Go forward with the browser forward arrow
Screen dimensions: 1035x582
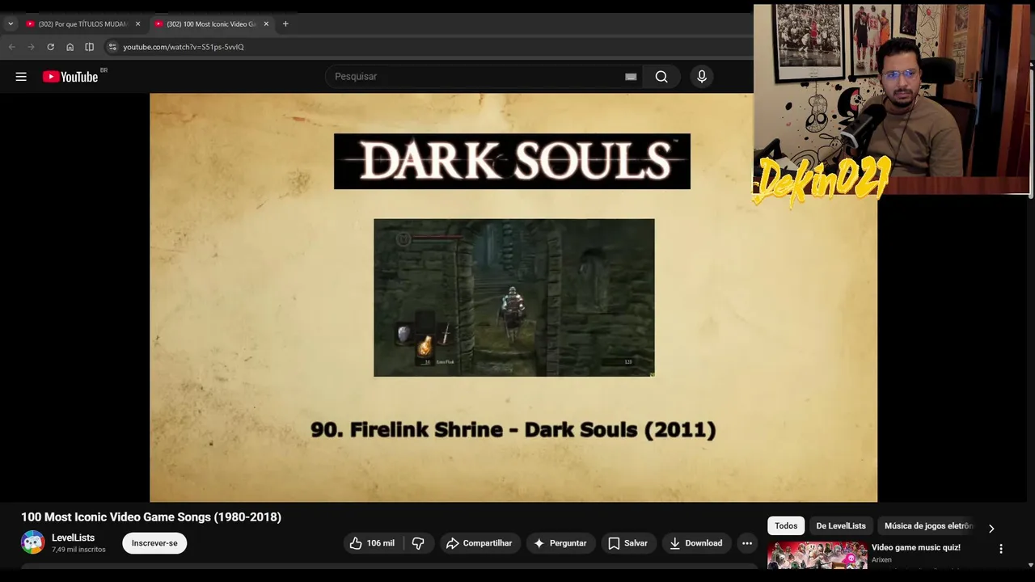31,47
